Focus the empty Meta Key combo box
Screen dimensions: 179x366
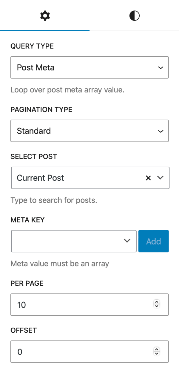pyautogui.click(x=66, y=241)
